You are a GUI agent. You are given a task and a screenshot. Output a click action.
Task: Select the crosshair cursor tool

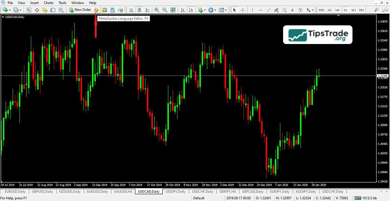coord(243,10)
